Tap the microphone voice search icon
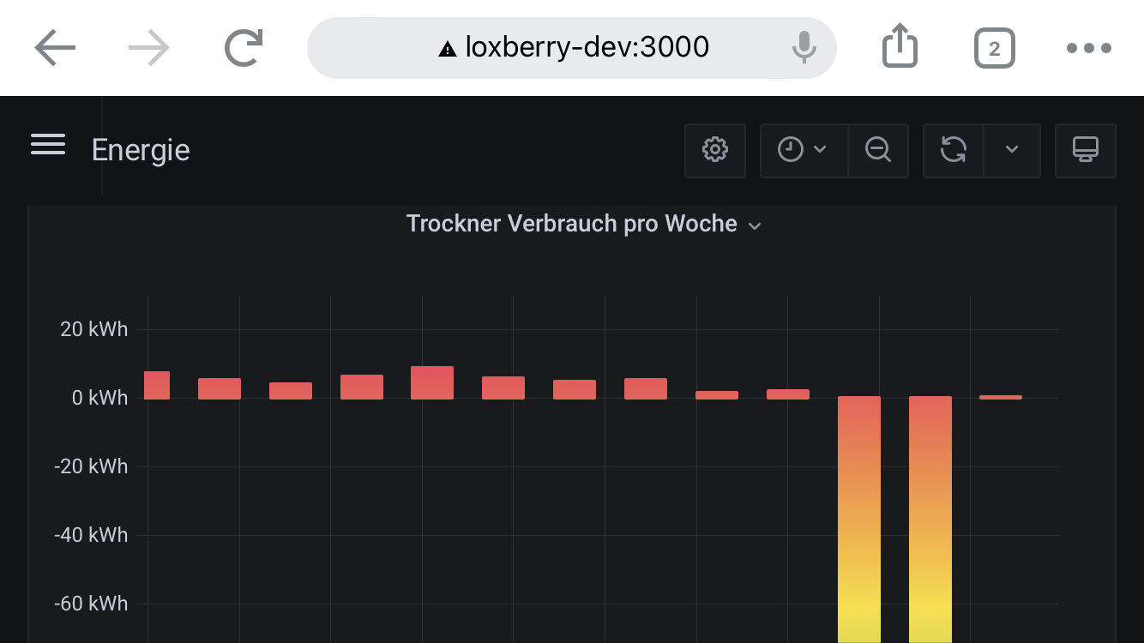Screen dimensions: 1144x643 pos(804,47)
